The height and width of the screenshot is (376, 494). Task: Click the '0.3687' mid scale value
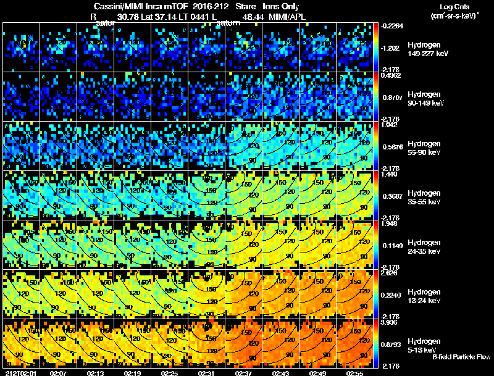393,196
